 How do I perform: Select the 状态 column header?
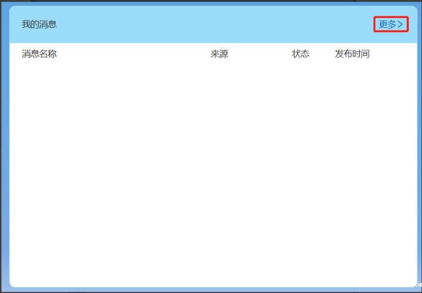(301, 54)
